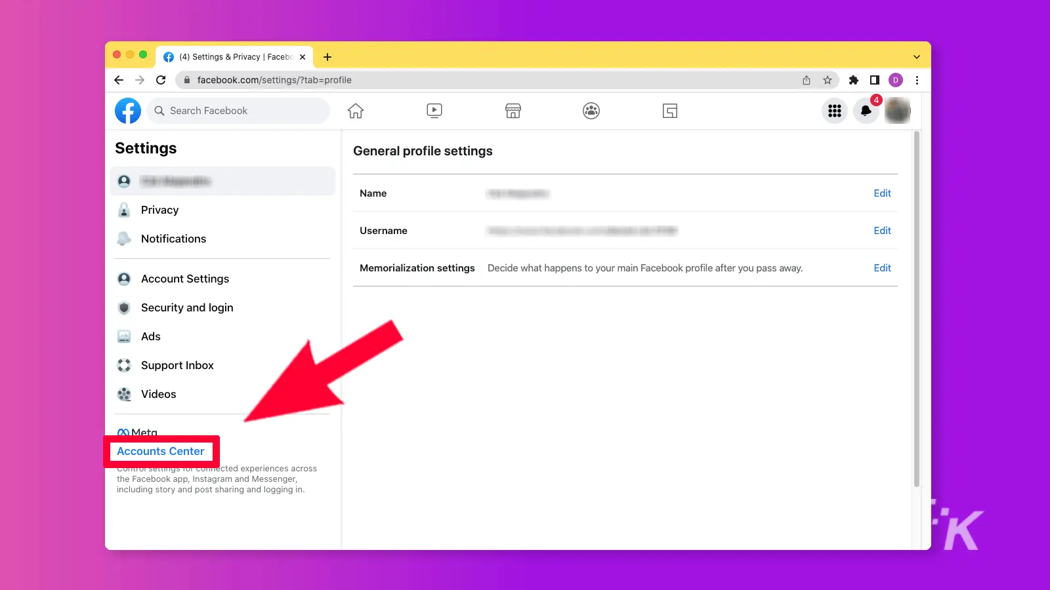Expand the tab search dropdown chevron

pos(917,57)
